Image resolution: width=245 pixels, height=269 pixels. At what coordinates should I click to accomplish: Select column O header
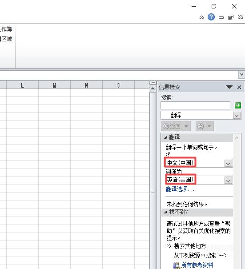[118, 85]
